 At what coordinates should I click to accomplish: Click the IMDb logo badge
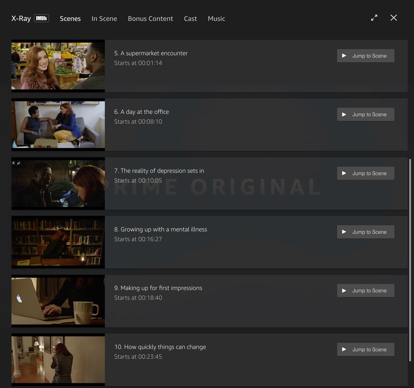click(x=41, y=18)
